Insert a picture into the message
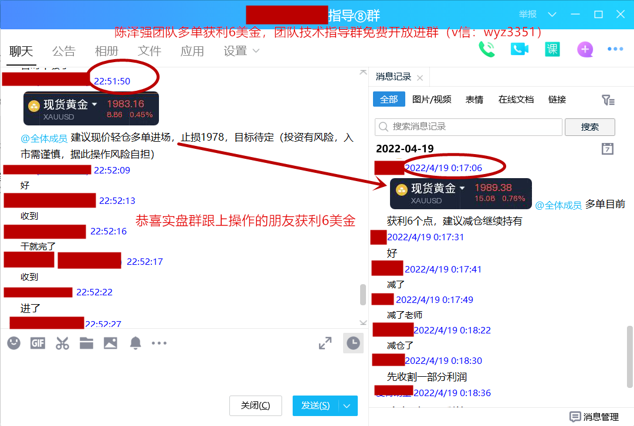This screenshot has width=634, height=426. pos(110,343)
